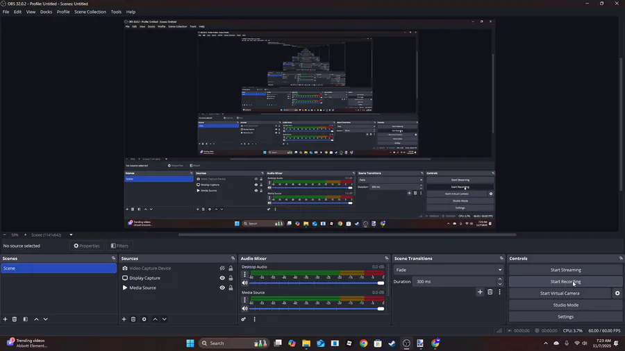This screenshot has width=625, height=351.
Task: Select the Scene item in Scenes list
Action: coord(58,268)
